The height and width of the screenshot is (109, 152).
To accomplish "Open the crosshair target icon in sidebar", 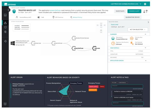I will pyautogui.click(x=6, y=41).
